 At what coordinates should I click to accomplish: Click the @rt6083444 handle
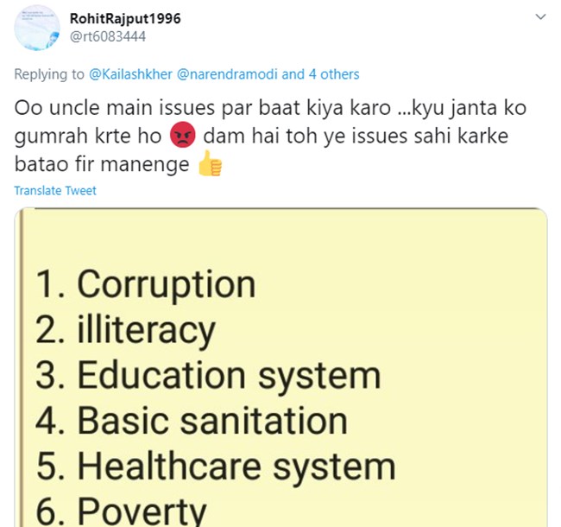coord(108,36)
